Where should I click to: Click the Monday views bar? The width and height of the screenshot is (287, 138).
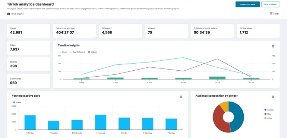coord(30,122)
